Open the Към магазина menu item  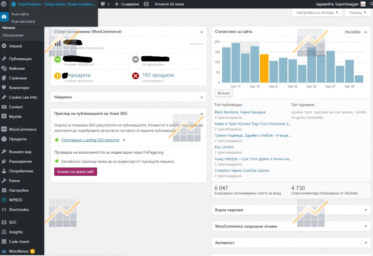coord(23,21)
